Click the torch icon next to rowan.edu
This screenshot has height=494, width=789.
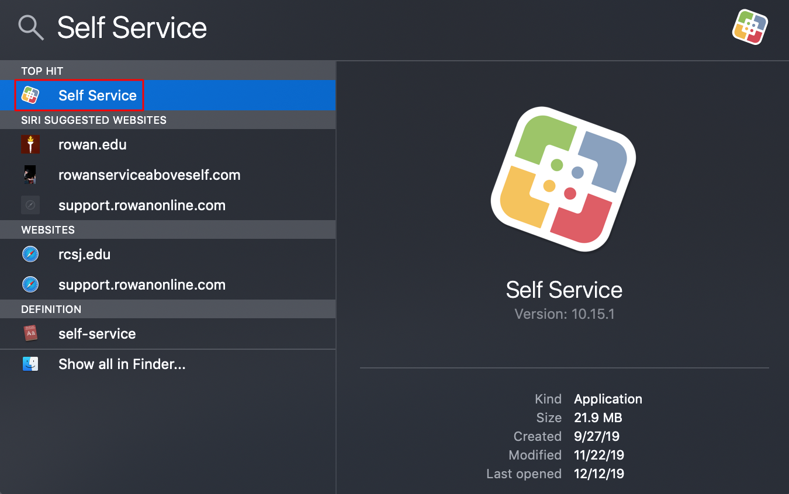(x=30, y=144)
